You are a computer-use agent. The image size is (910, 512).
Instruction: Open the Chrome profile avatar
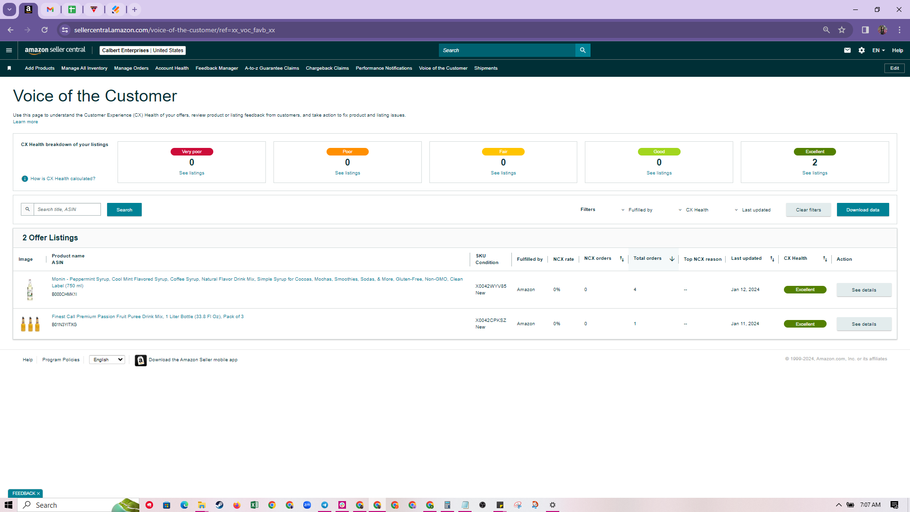pyautogui.click(x=882, y=30)
